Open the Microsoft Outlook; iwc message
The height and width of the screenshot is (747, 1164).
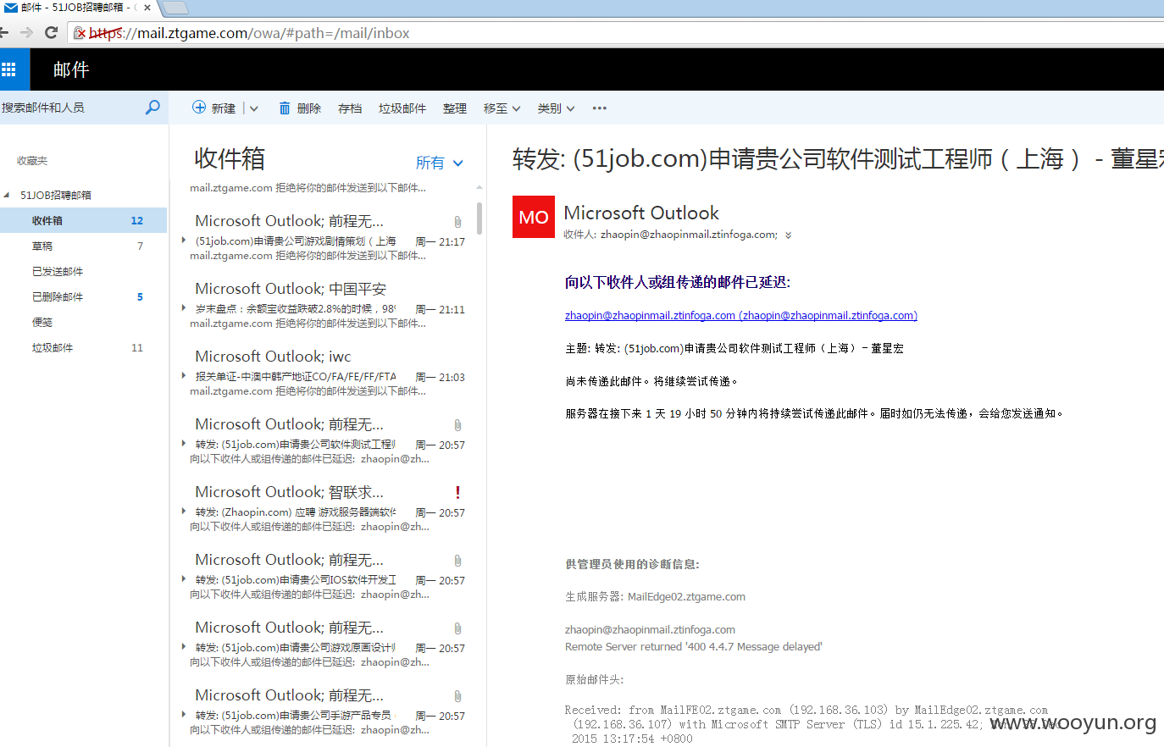[327, 373]
